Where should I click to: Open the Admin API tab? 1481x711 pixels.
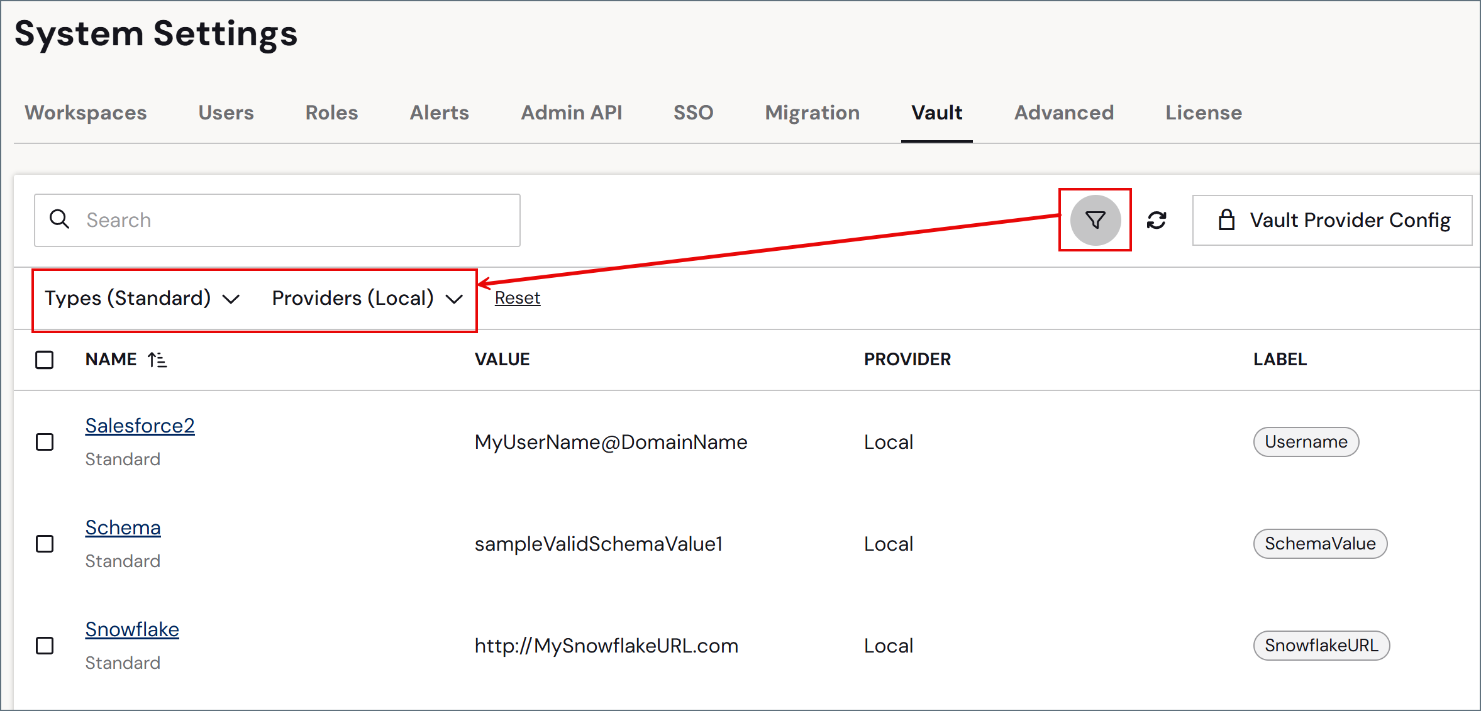tap(572, 113)
